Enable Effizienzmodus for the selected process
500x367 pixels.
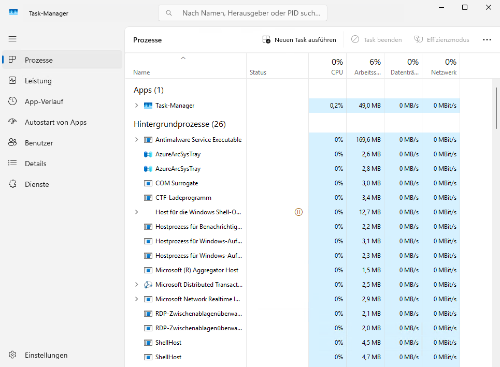click(x=441, y=39)
